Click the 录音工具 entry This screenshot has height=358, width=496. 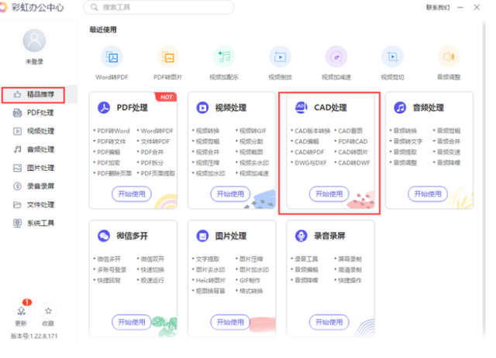[x=306, y=259]
